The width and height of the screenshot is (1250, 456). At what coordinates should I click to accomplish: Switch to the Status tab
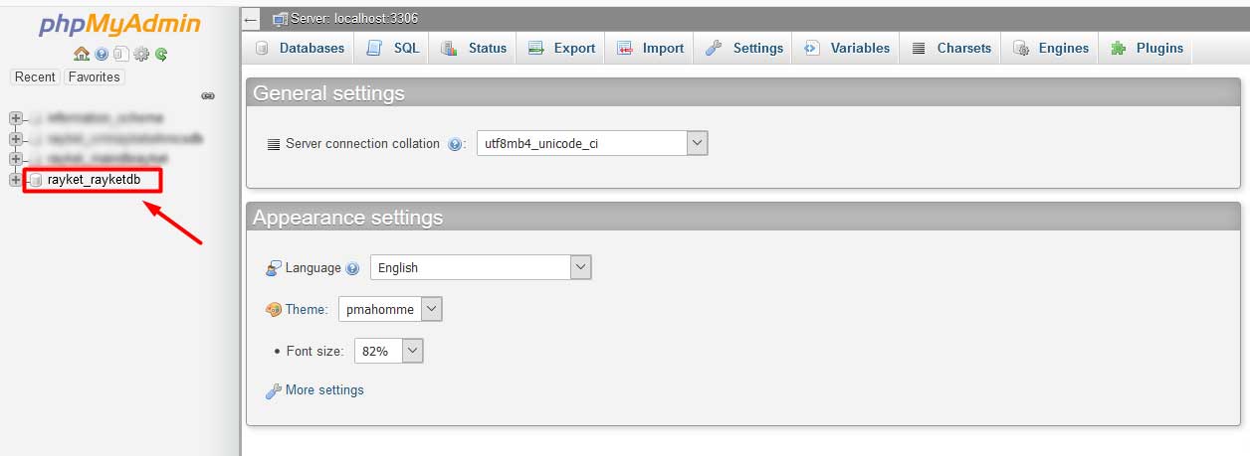pyautogui.click(x=474, y=48)
